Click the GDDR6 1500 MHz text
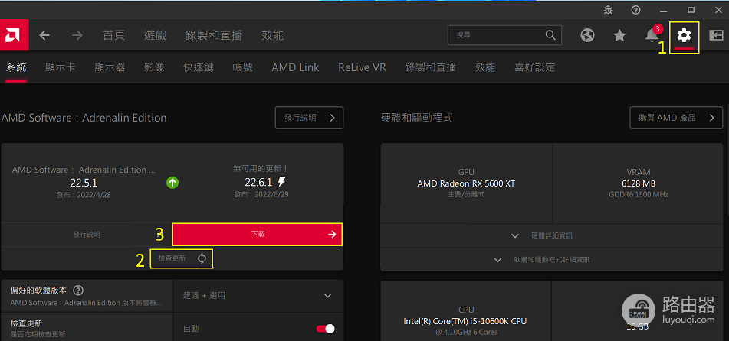The height and width of the screenshot is (341, 729). 639,194
